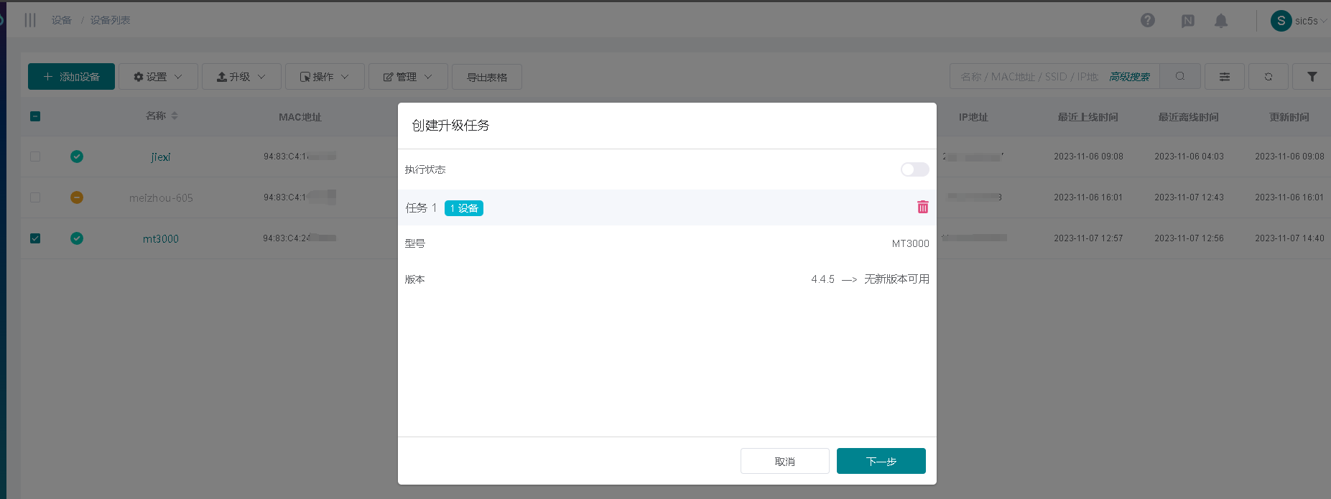The image size is (1331, 499).
Task: Open the filter funnel icon
Action: pos(1312,77)
